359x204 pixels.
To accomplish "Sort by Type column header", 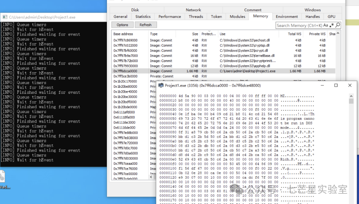I will pyautogui.click(x=162, y=34).
